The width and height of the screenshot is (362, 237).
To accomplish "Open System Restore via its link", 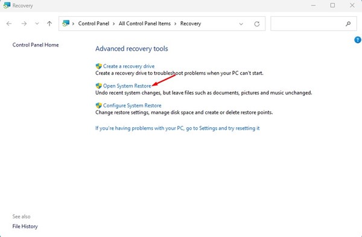I will point(127,86).
